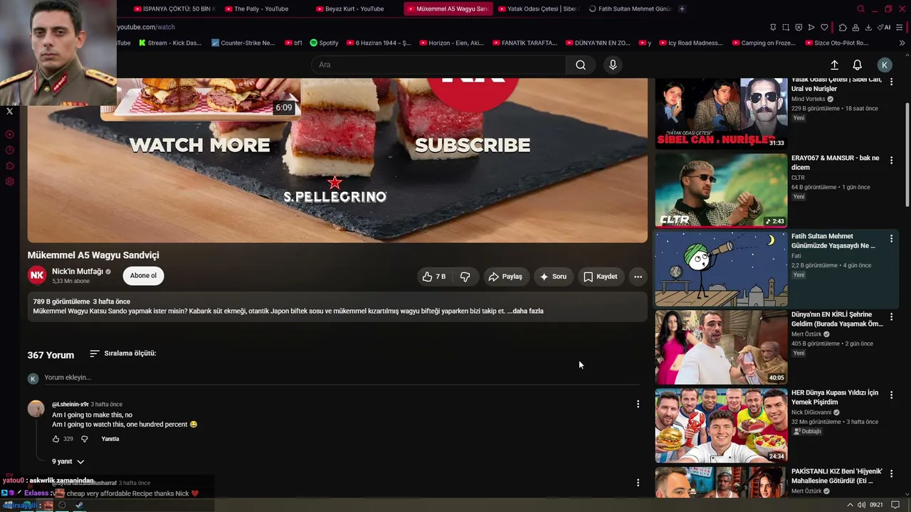Click the YouTube search field "Ara"
The height and width of the screenshot is (512, 911).
click(438, 65)
